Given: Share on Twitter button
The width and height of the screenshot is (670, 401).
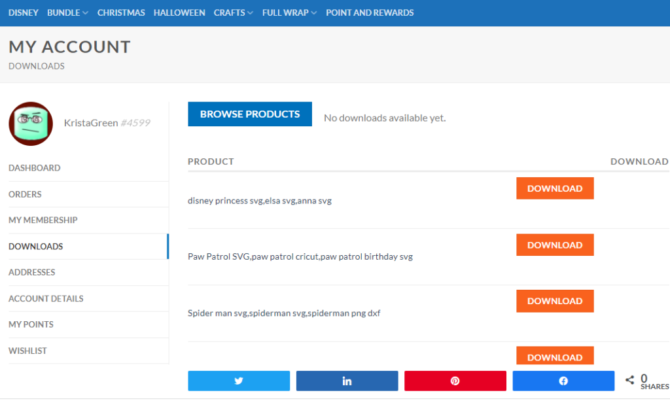Looking at the screenshot, I should (239, 381).
